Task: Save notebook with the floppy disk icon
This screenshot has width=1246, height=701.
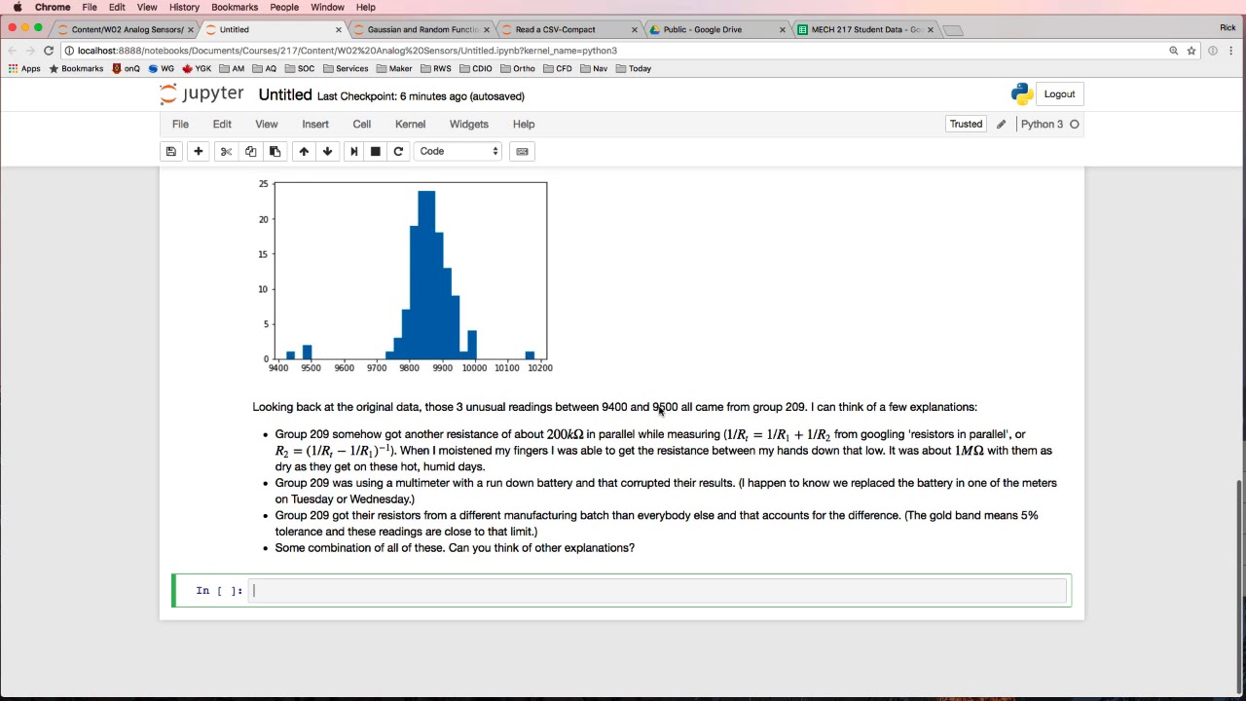Action: [x=171, y=151]
